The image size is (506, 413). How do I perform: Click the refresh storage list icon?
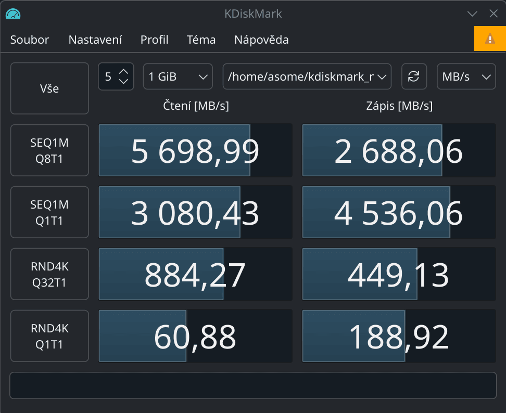coord(414,76)
